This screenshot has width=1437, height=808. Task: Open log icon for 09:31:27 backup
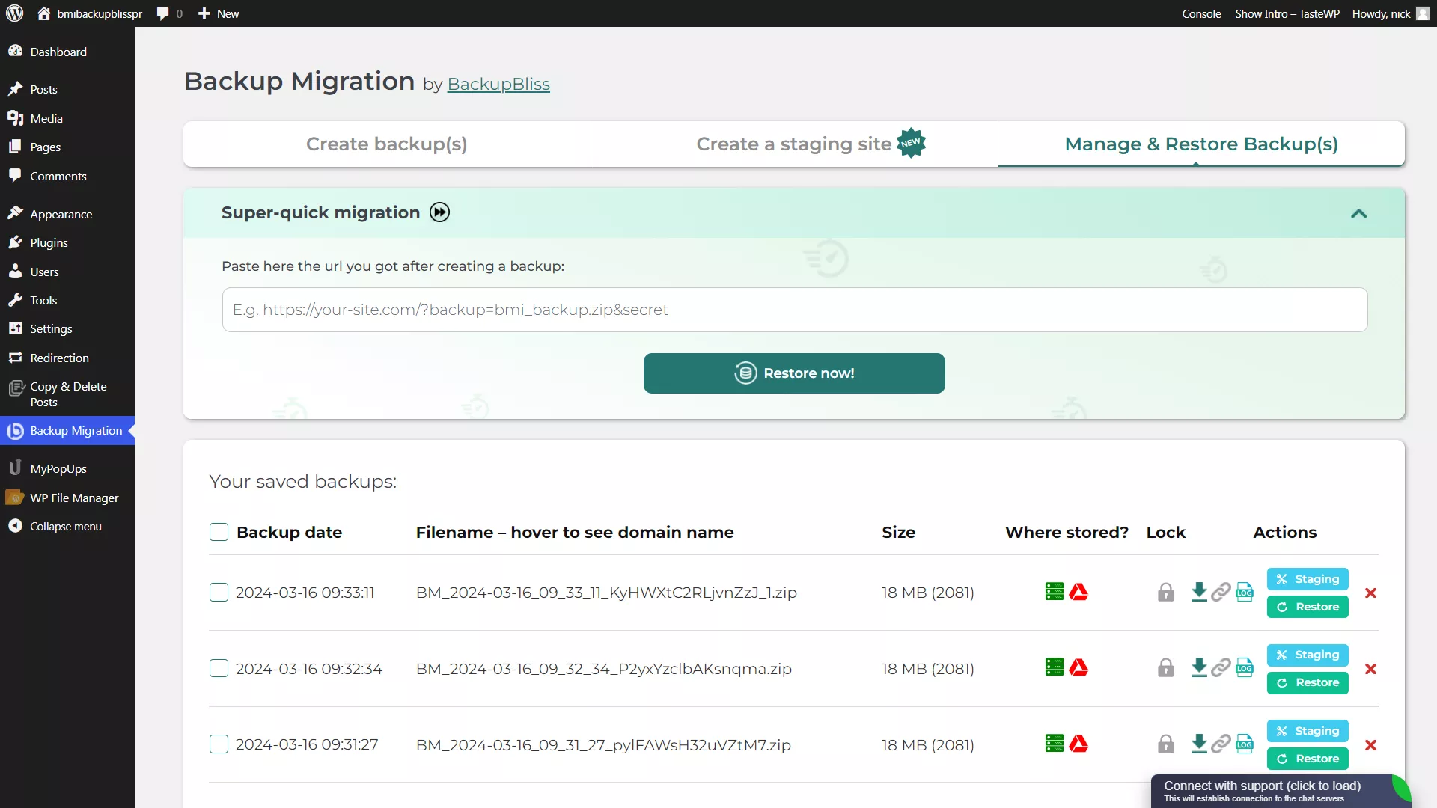click(1245, 744)
